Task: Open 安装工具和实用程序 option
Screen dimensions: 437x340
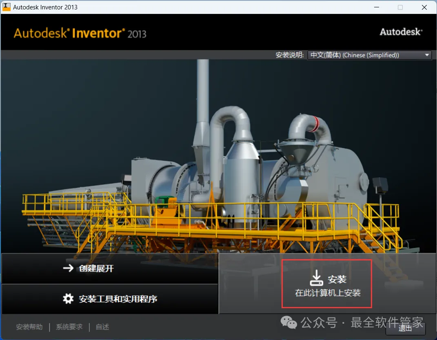Action: tap(110, 299)
